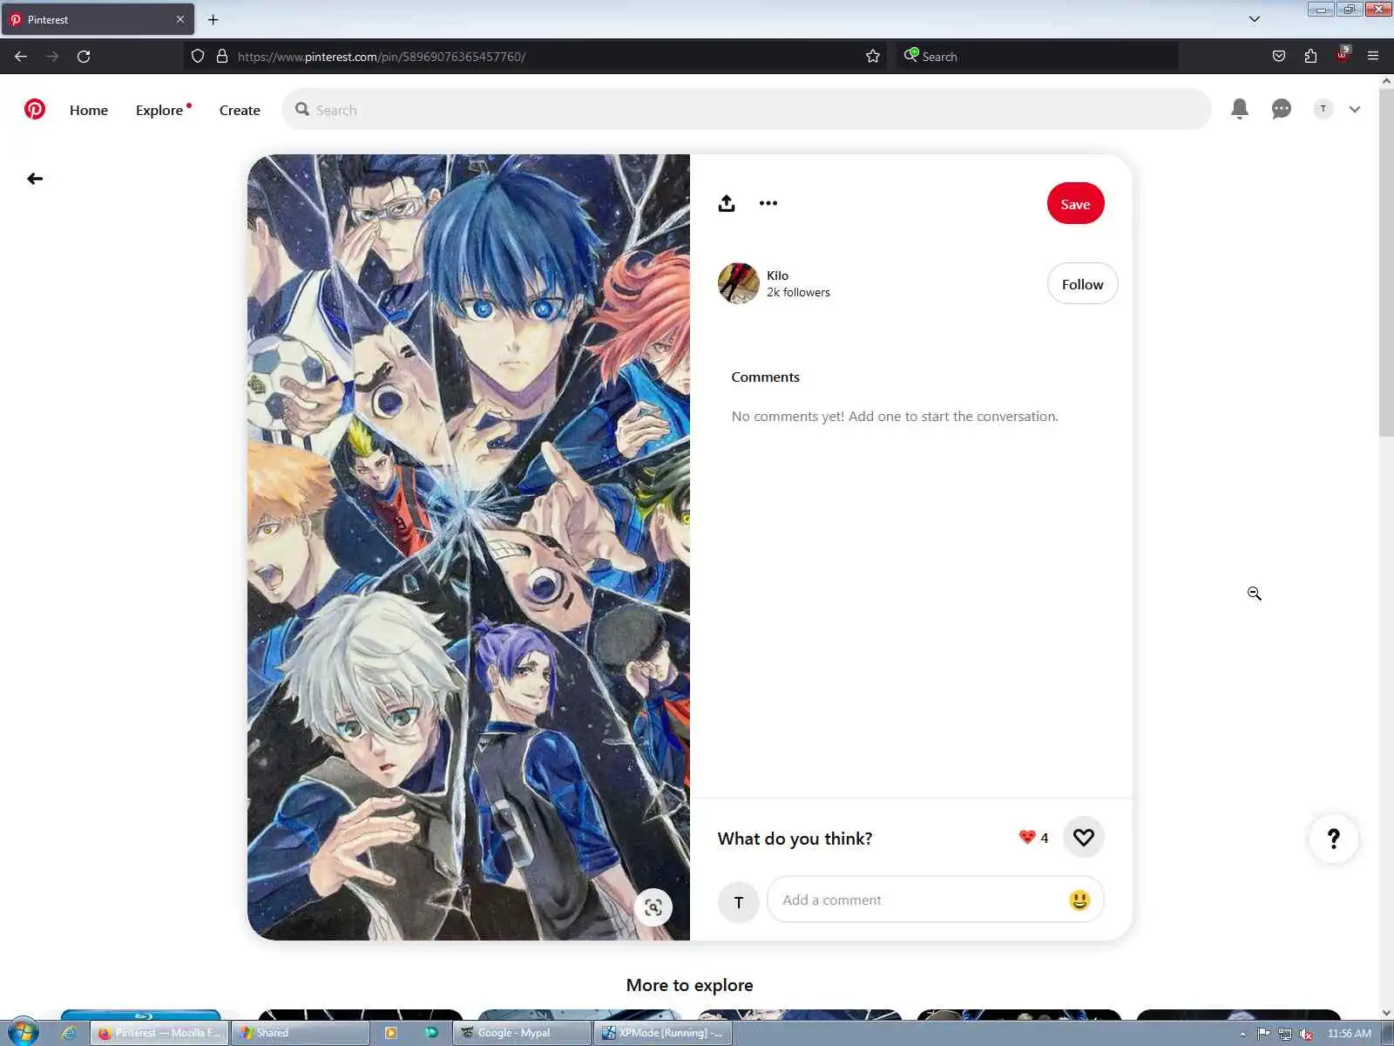
Task: Open Kilo's profile picture
Action: coord(738,283)
